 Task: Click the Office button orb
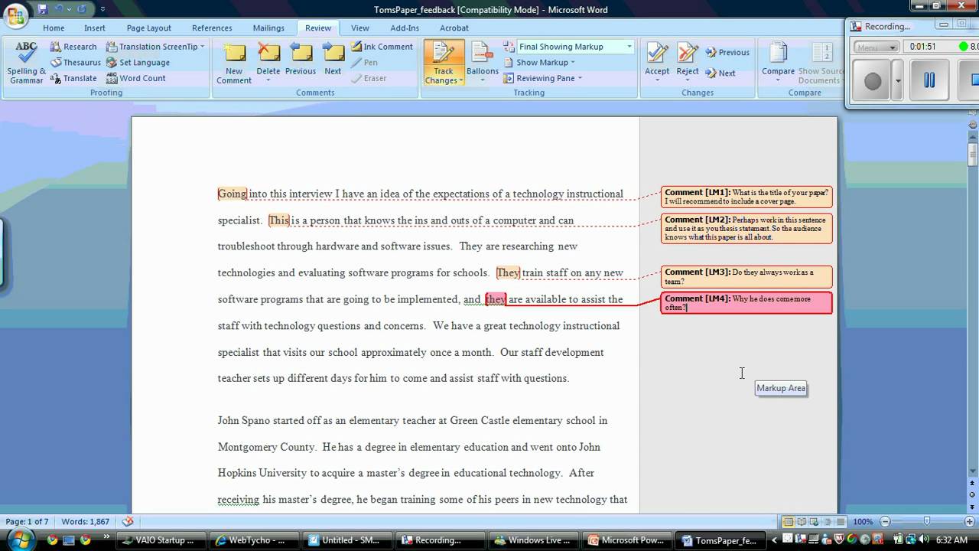pyautogui.click(x=15, y=15)
